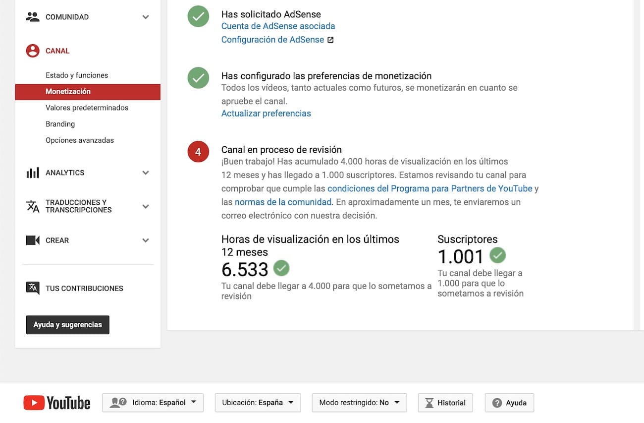The image size is (644, 423).
Task: Click the Crear video camera icon
Action: coord(33,241)
